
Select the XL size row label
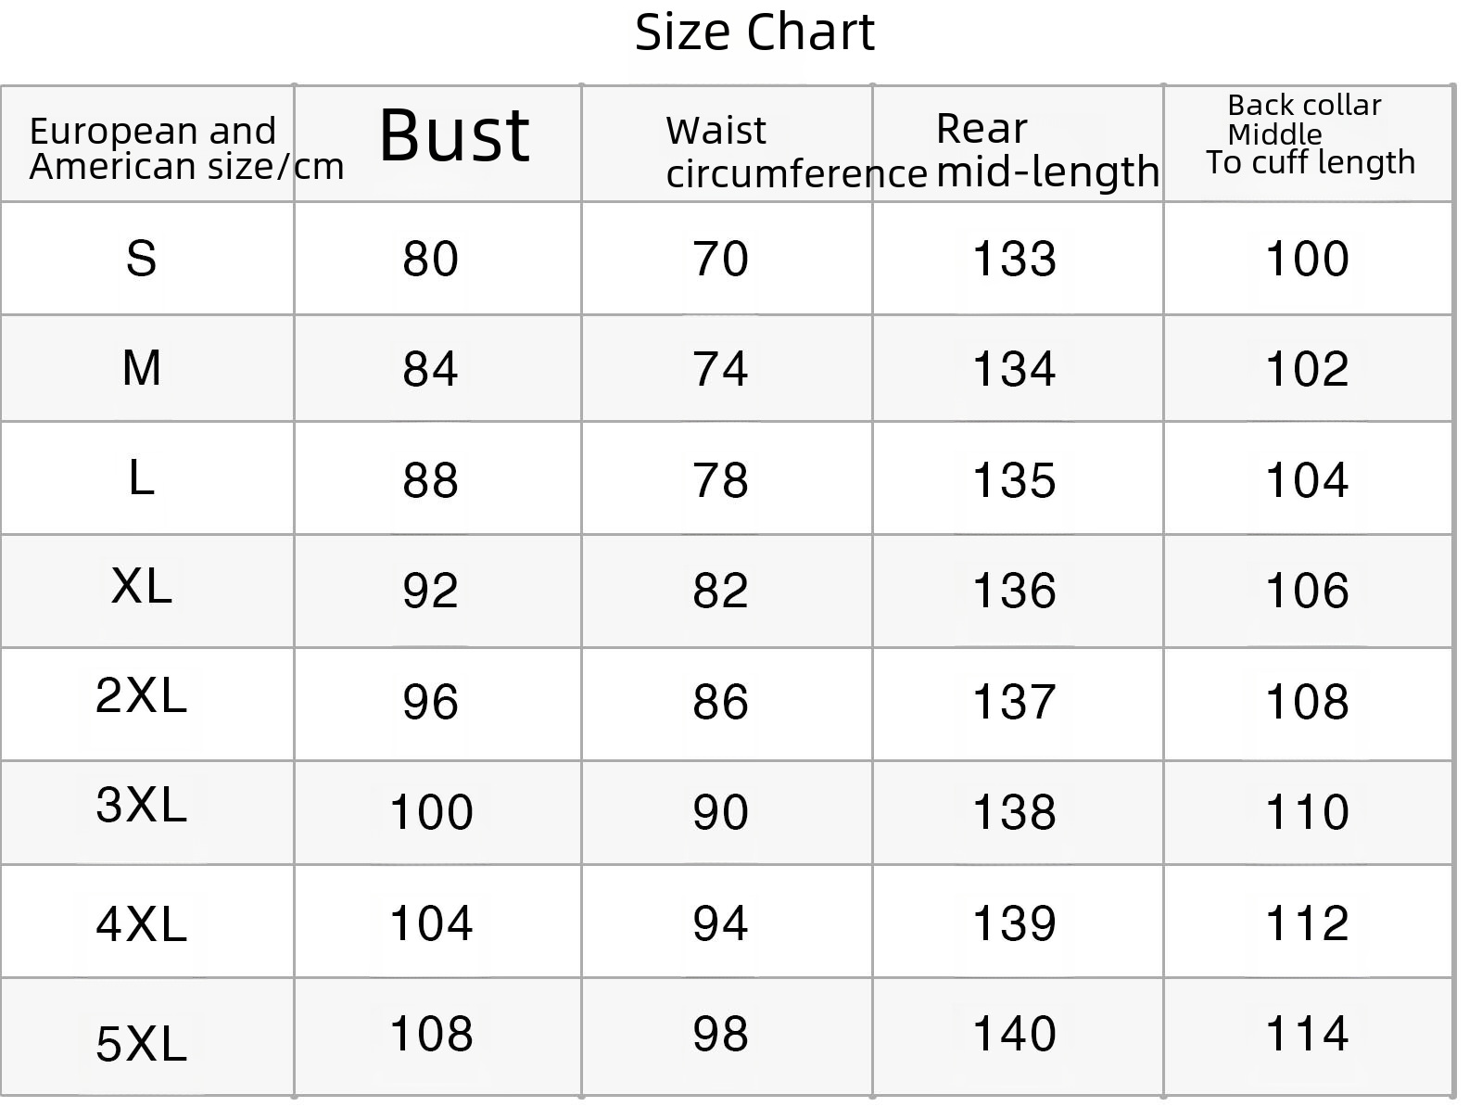(142, 586)
